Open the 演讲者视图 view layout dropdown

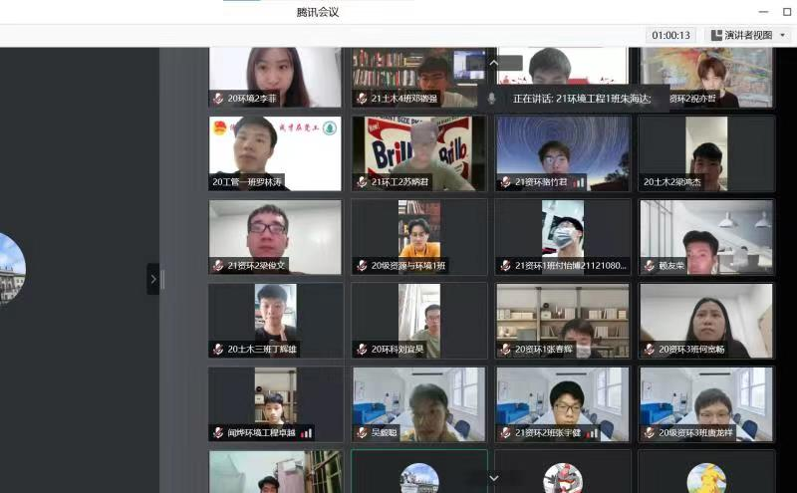(749, 35)
